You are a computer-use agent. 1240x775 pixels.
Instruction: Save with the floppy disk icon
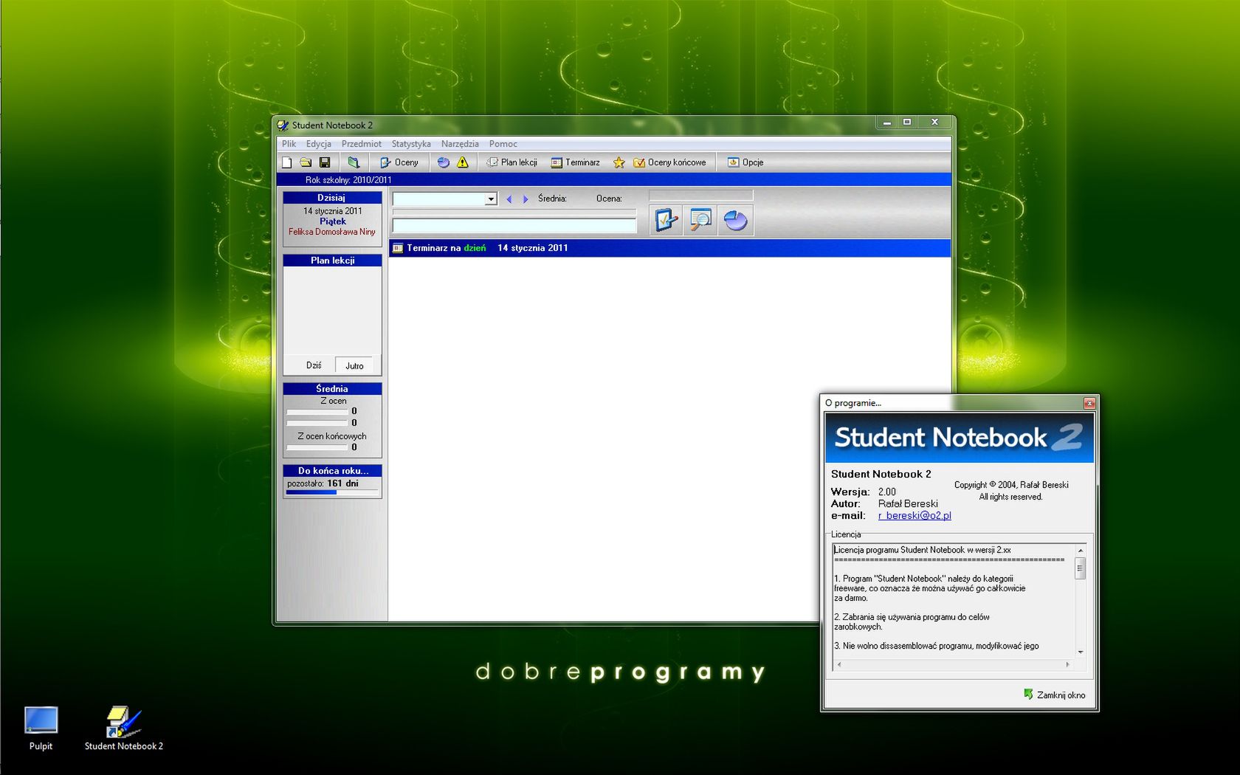[x=325, y=162]
